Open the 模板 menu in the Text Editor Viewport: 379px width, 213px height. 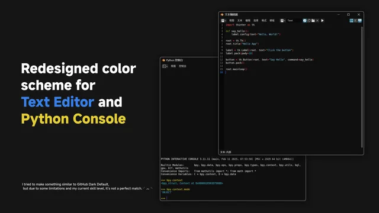pyautogui.click(x=272, y=21)
